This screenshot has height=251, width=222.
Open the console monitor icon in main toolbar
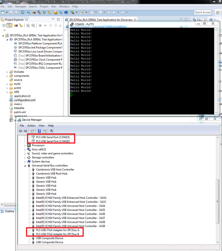23,12
